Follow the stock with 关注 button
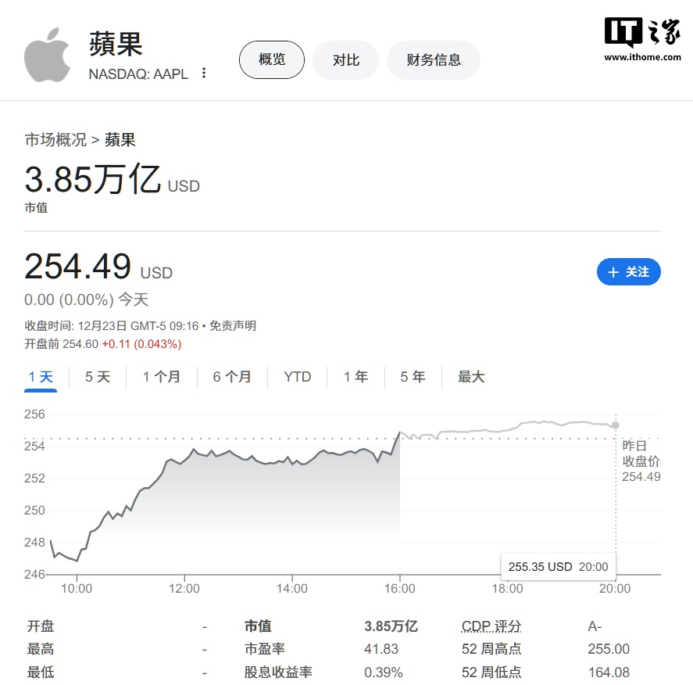The width and height of the screenshot is (693, 685). 628,271
